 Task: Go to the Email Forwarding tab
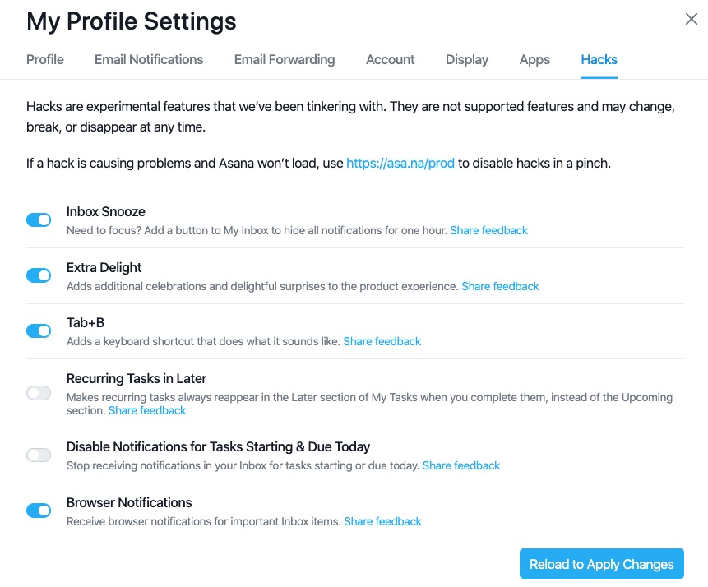(x=285, y=60)
